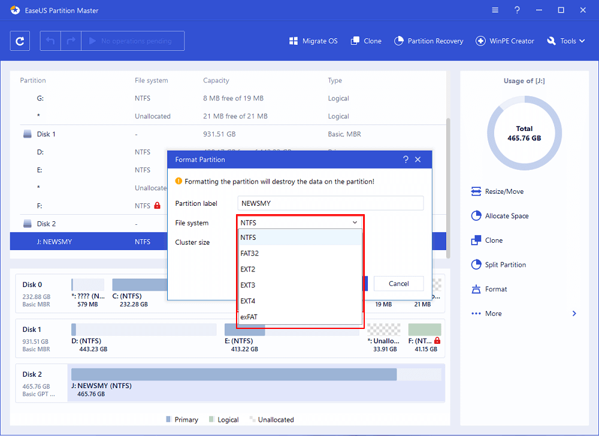Click the Partition label text field
Image resolution: width=599 pixels, height=436 pixels.
click(330, 203)
